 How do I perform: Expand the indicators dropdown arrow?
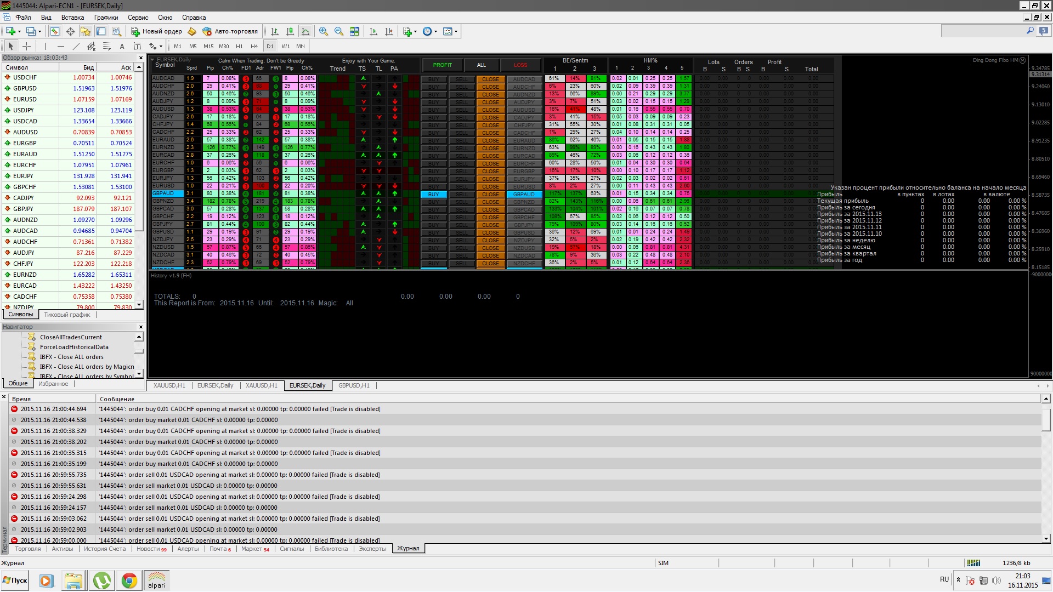[416, 31]
